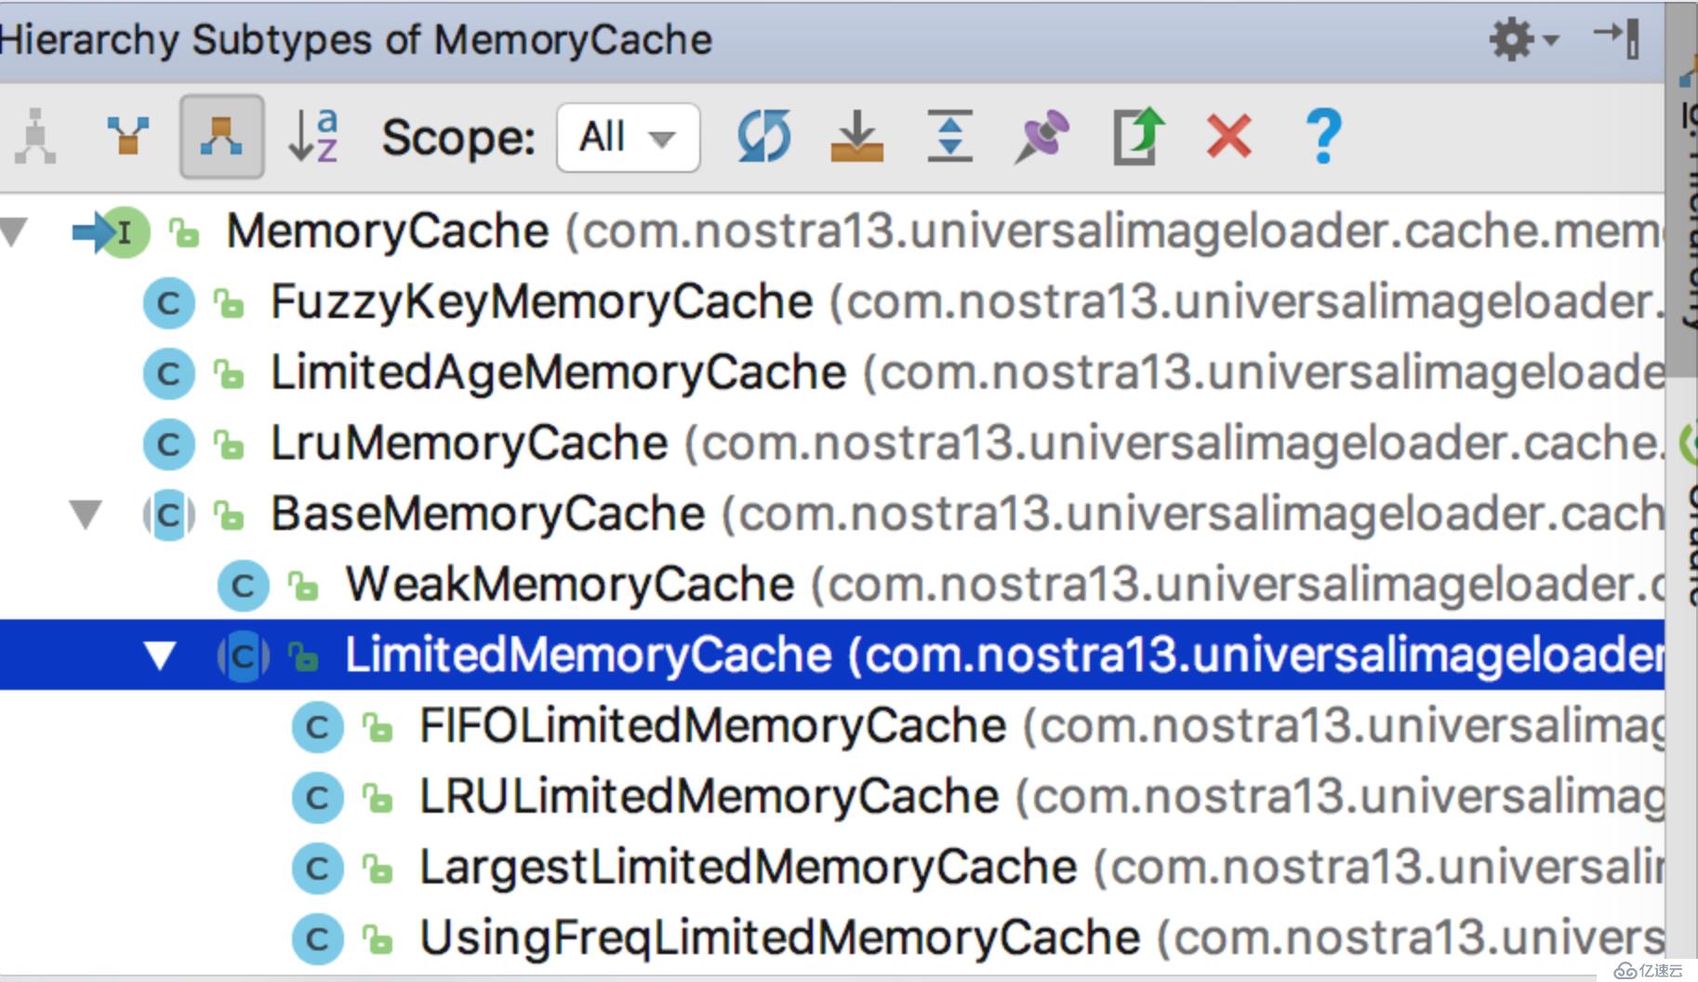Show supertypes hierarchy
The image size is (1698, 982).
coord(128,137)
